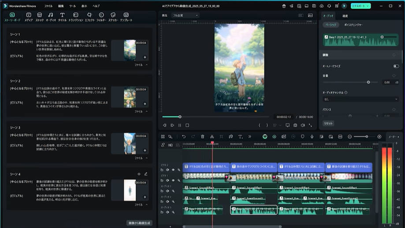
Task: Toggle the green auto-ripple snap icon
Action: pyautogui.click(x=274, y=136)
